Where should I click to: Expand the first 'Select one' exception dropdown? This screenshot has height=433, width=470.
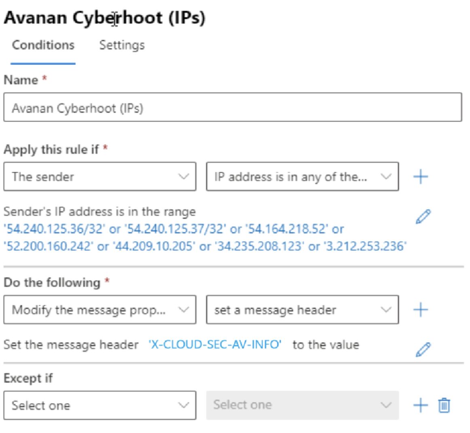click(100, 405)
